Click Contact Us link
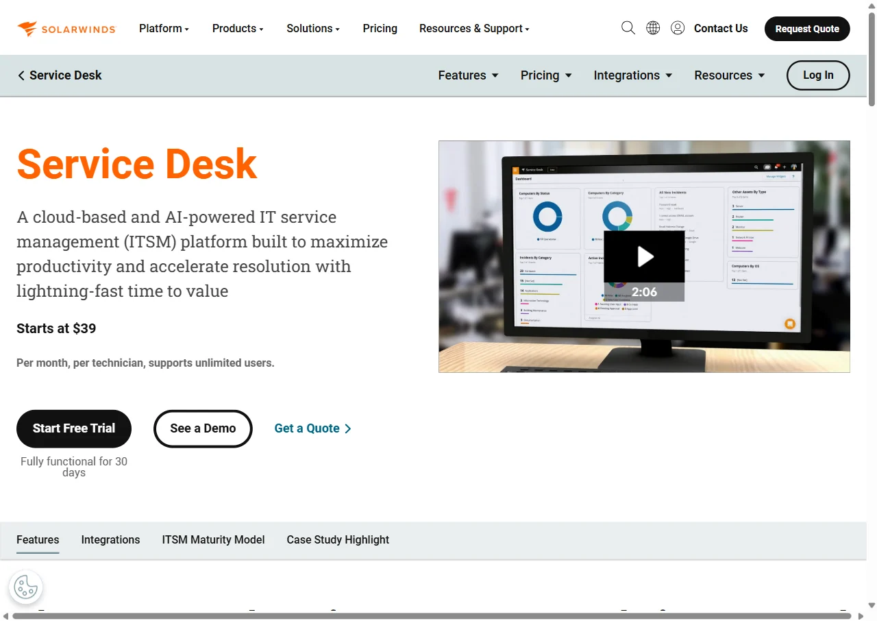Screen dimensions: 877x621 tap(721, 28)
